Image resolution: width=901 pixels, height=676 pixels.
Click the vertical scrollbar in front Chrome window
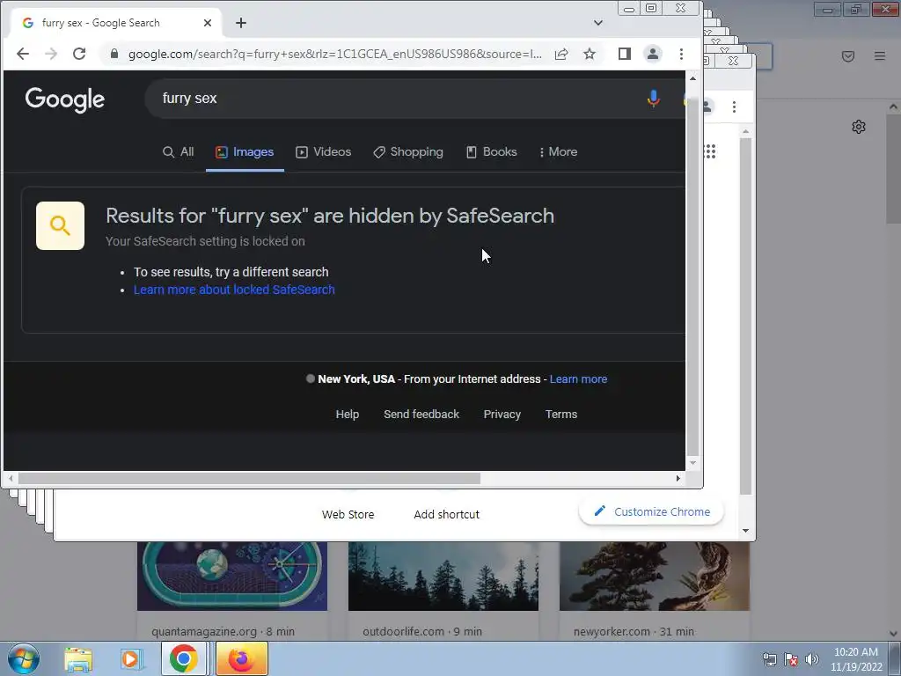tap(693, 276)
